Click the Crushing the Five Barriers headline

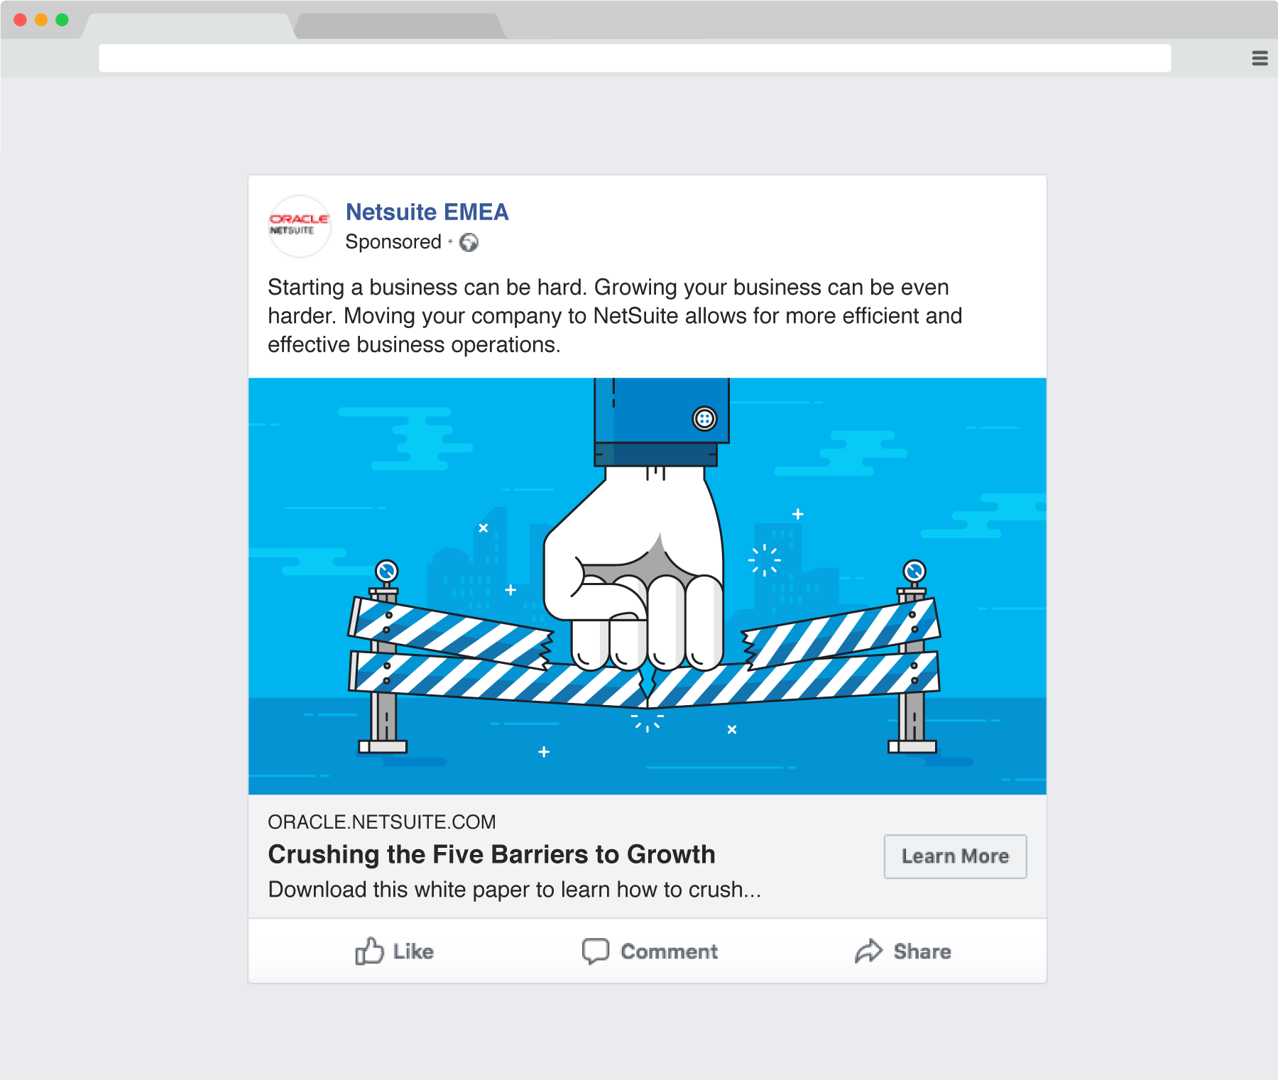pos(491,854)
